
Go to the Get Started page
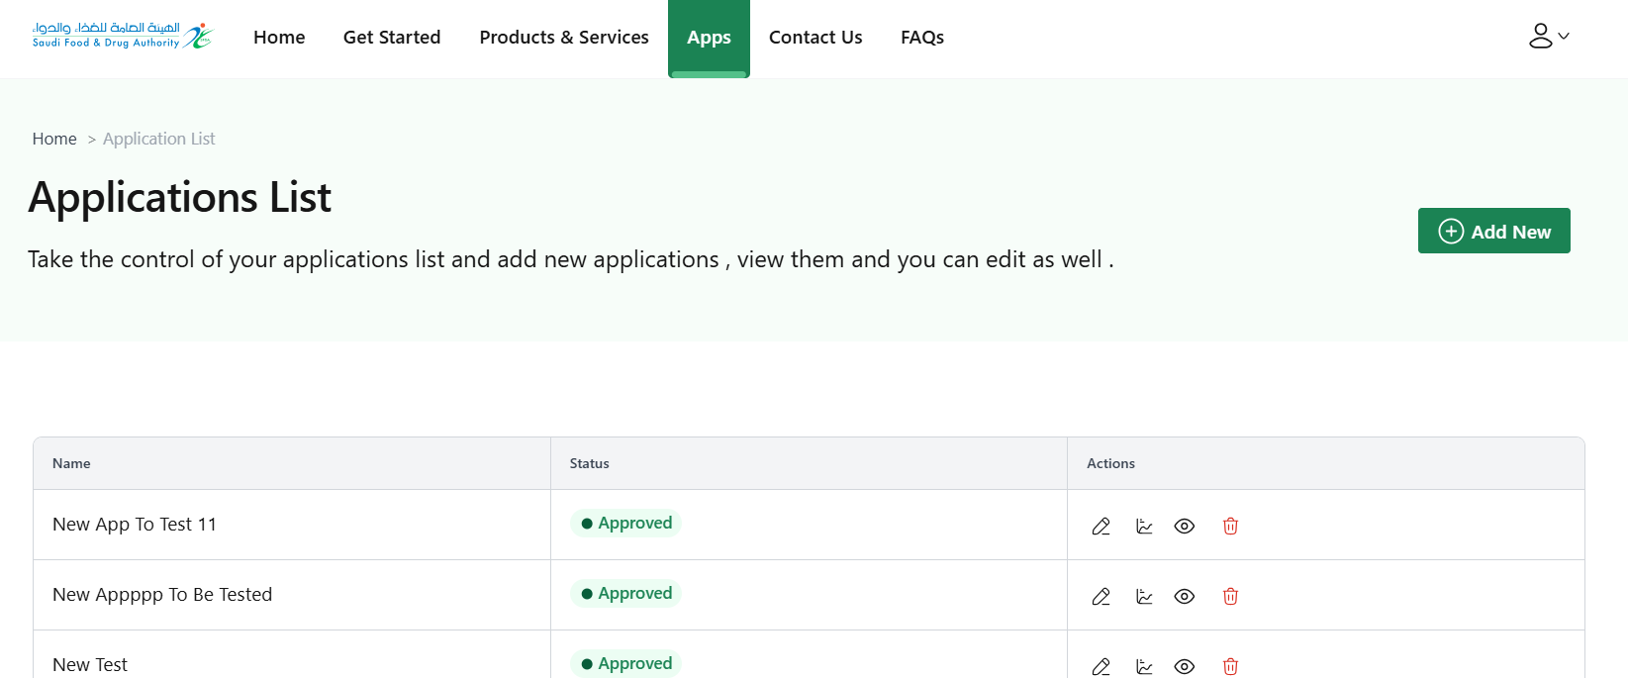coord(392,38)
